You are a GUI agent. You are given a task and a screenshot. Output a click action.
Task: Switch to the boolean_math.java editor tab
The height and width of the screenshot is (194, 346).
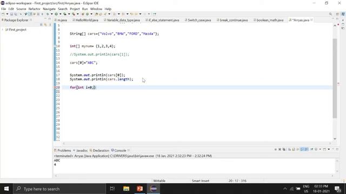click(x=268, y=20)
